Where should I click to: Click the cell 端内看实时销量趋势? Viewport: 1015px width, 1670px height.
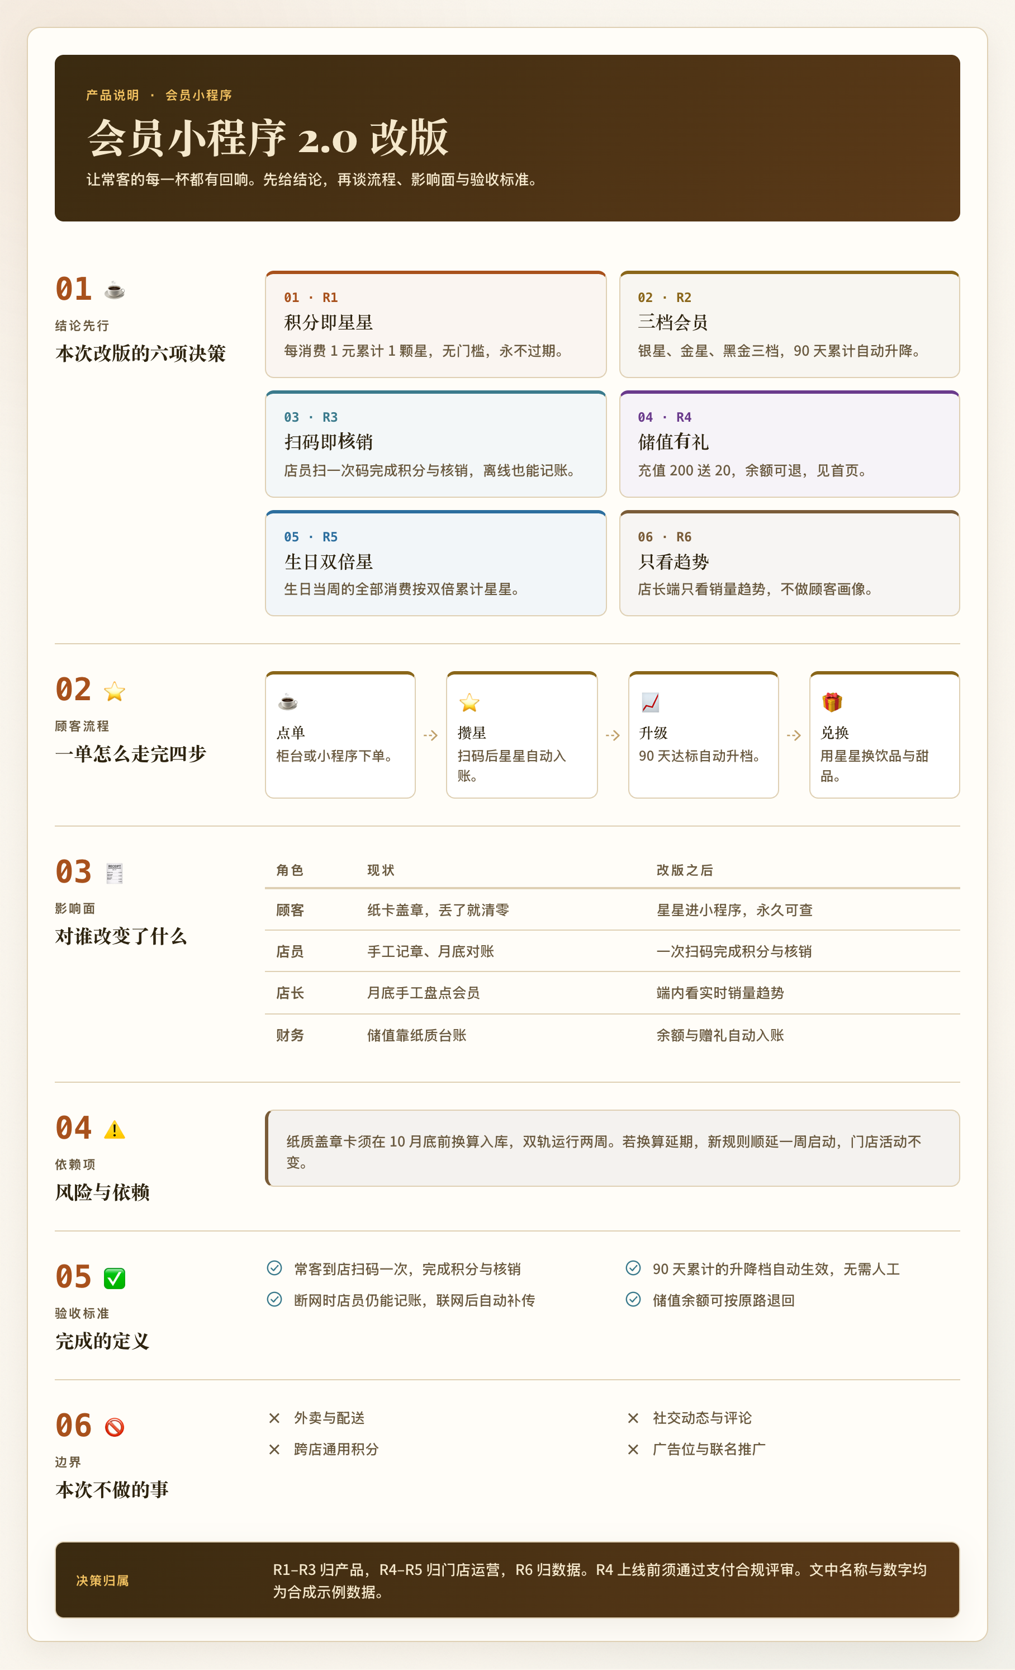(720, 993)
